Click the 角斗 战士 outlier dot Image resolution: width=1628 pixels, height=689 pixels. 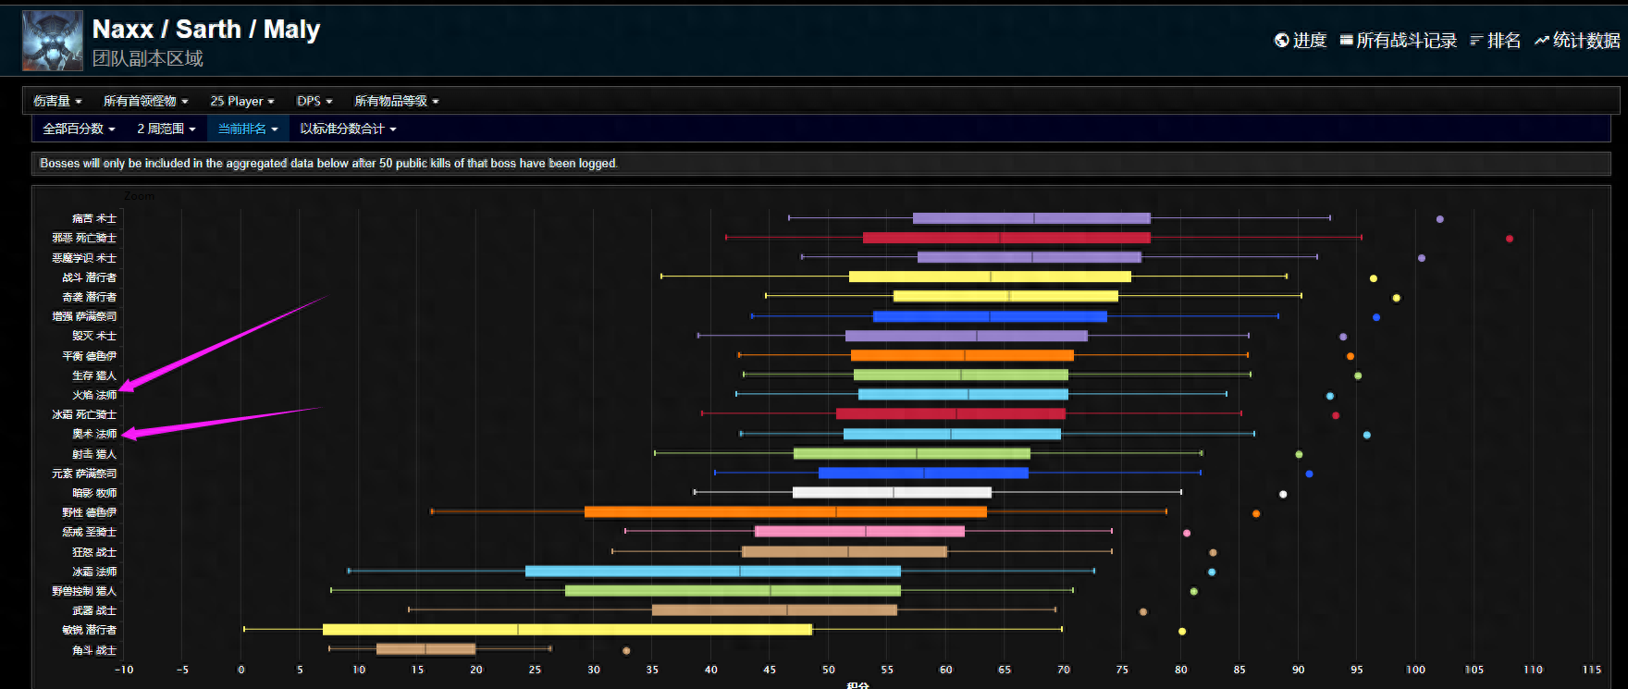click(x=626, y=651)
